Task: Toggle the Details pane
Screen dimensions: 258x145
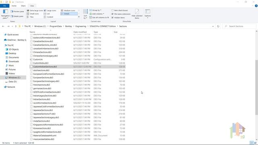Action: pos(17,16)
